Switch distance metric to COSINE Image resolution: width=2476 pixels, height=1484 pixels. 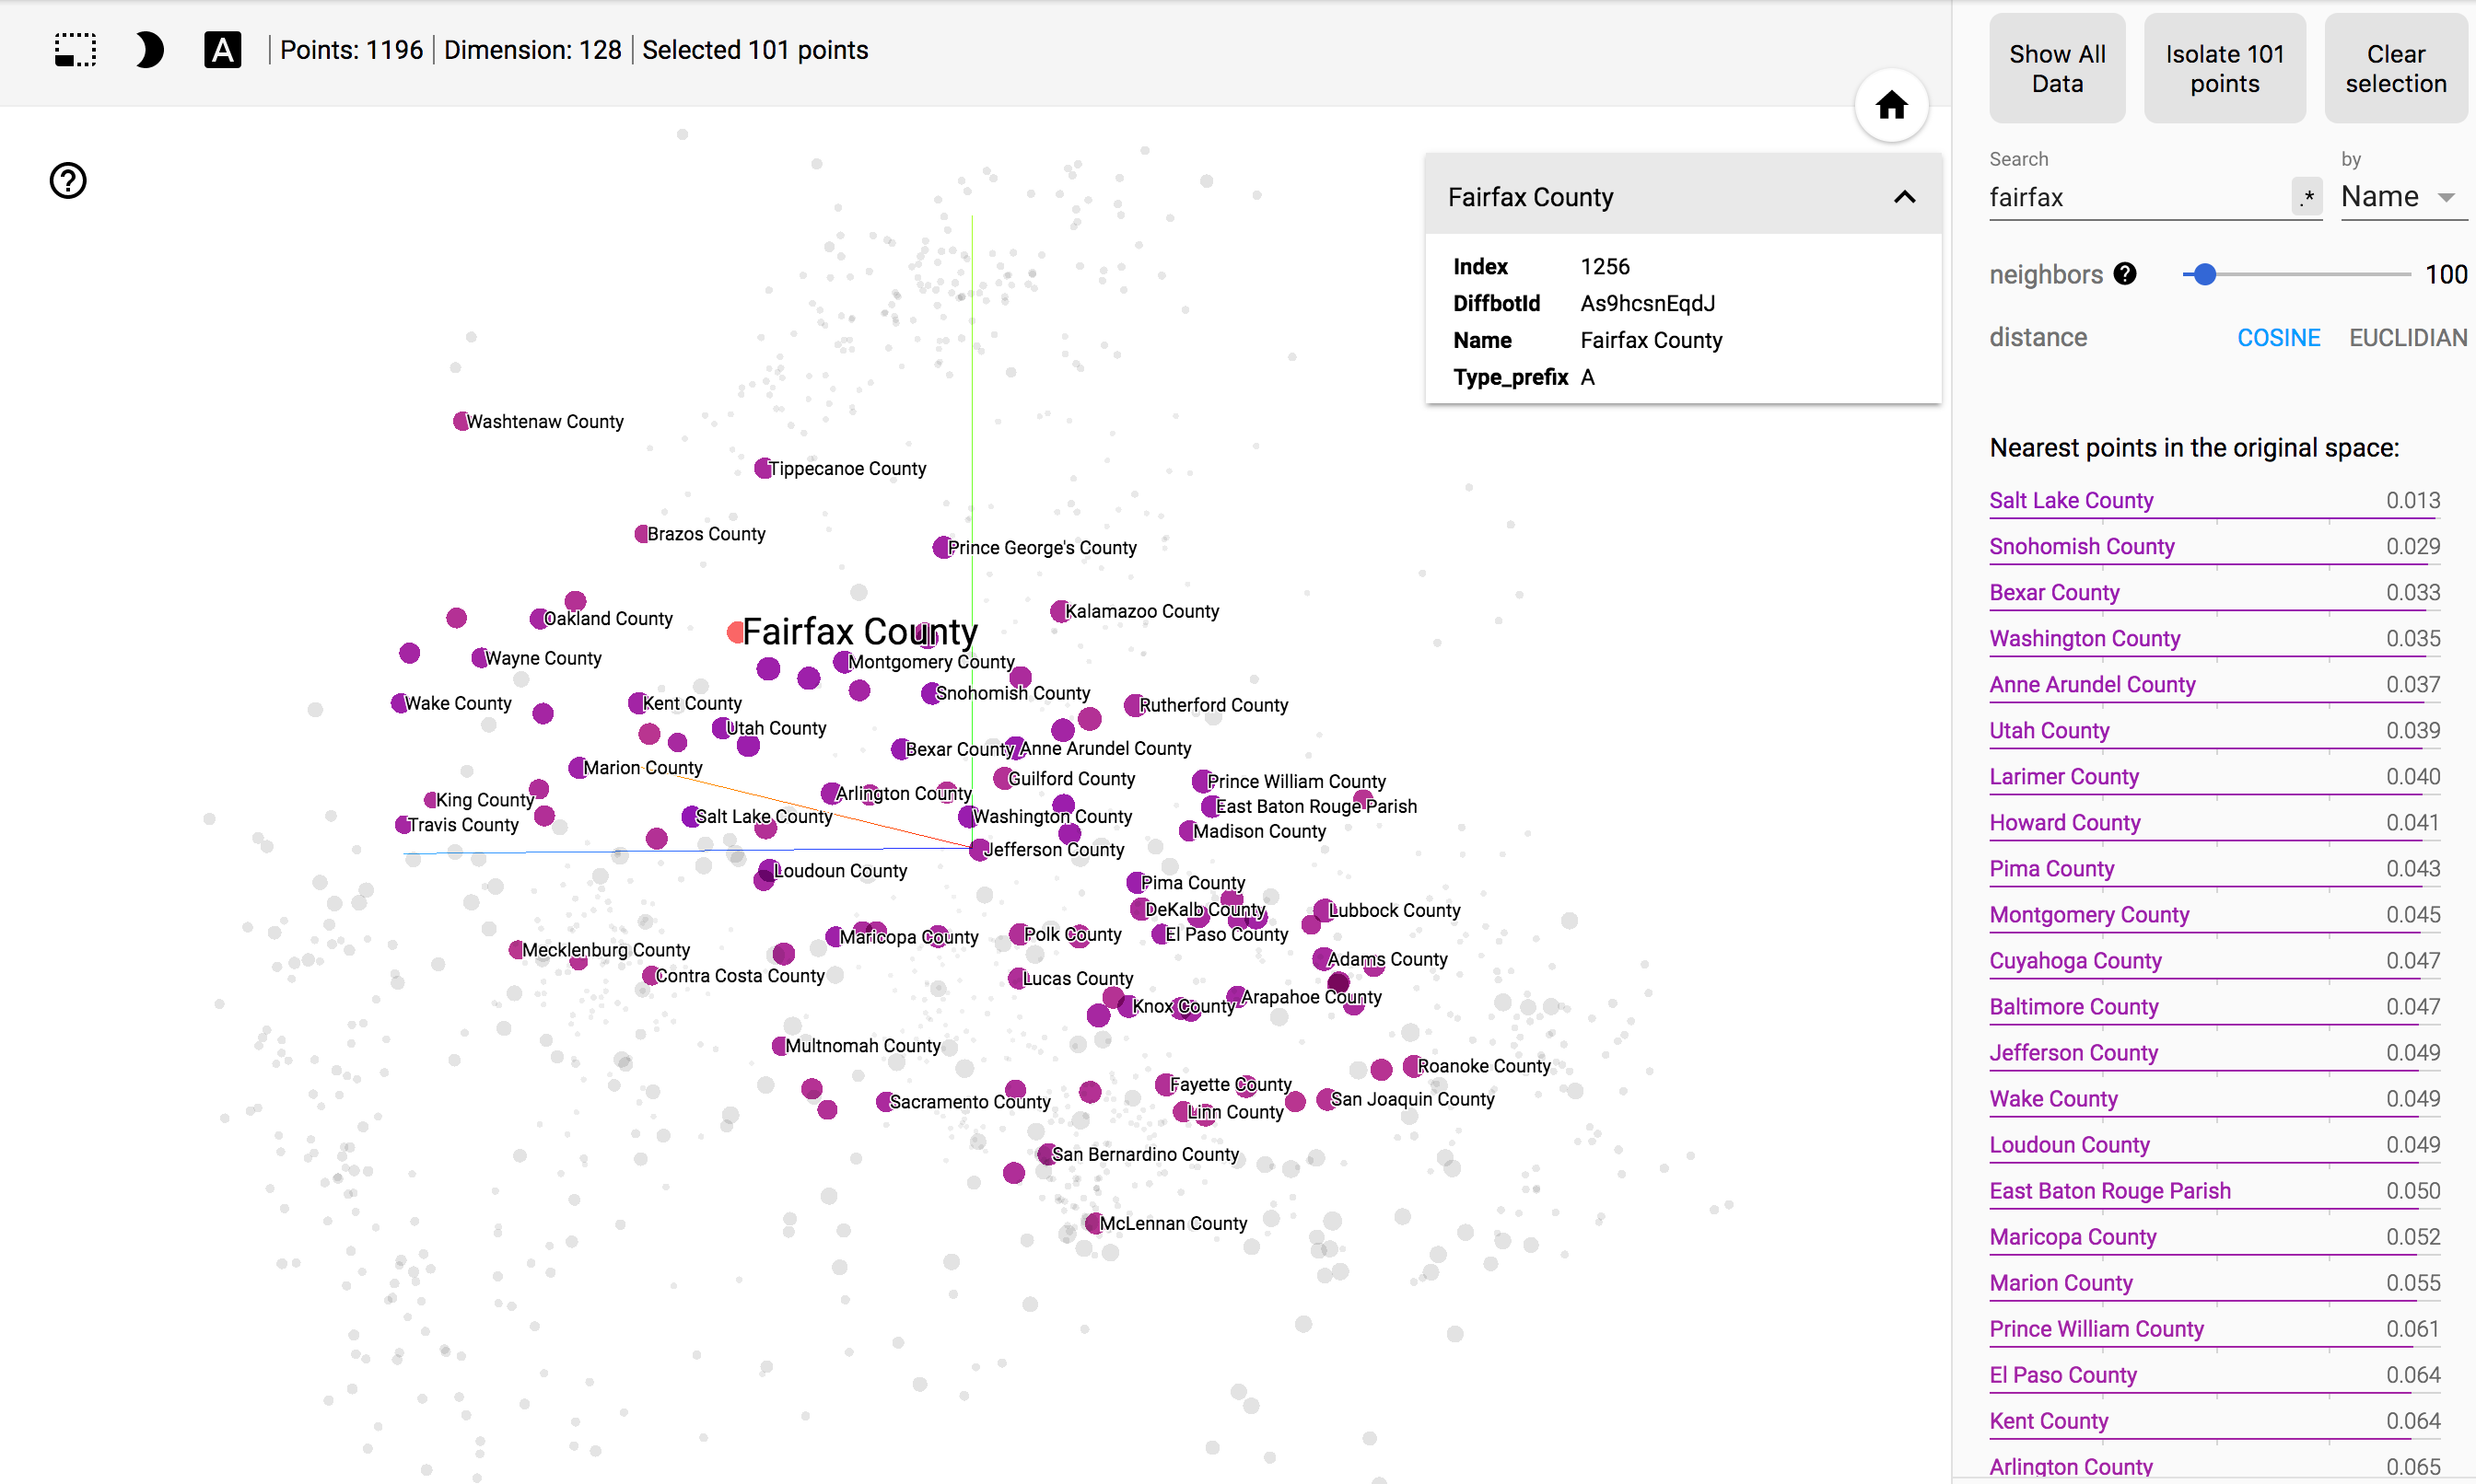[x=2278, y=338]
